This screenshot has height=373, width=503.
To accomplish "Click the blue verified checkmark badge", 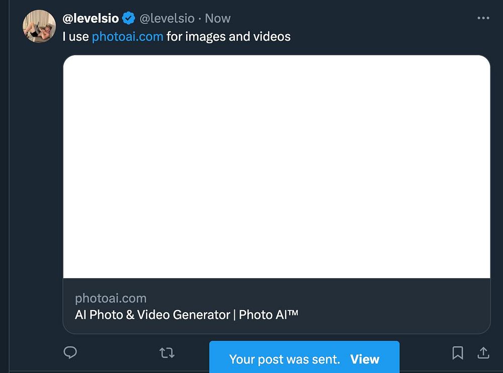I will (x=128, y=19).
